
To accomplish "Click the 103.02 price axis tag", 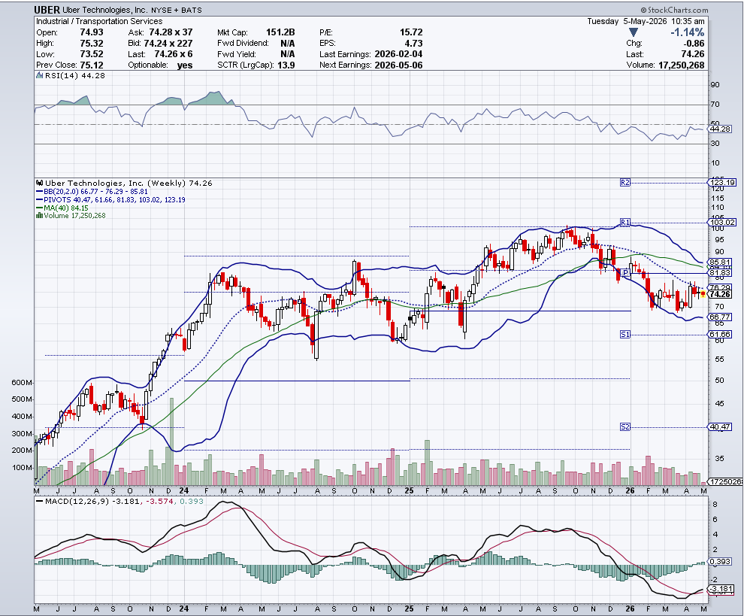I will (x=721, y=223).
